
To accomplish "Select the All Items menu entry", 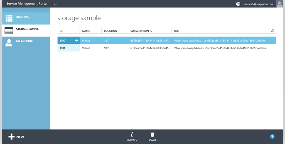I will tap(23, 17).
